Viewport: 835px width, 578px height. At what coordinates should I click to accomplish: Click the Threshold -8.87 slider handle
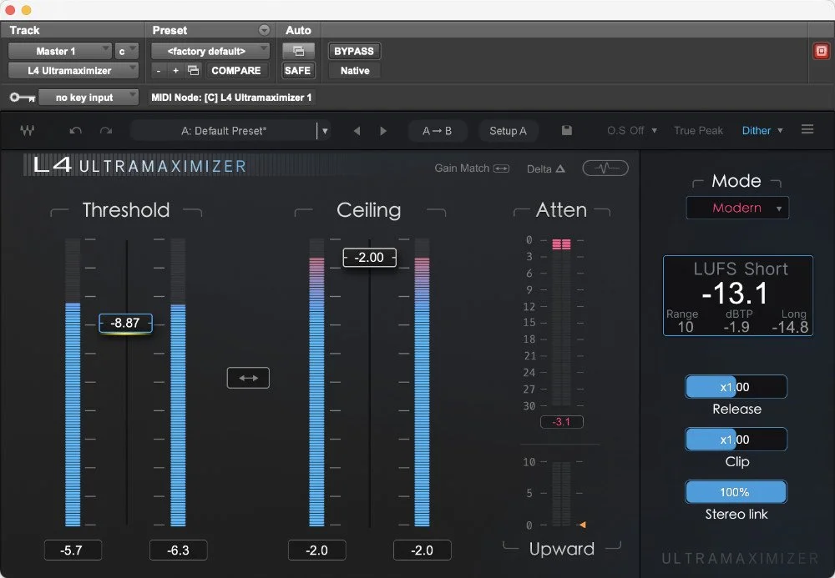point(126,324)
